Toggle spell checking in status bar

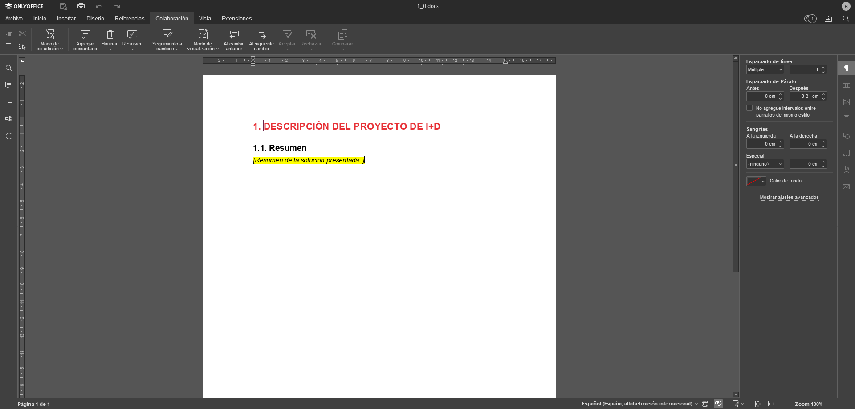[x=718, y=404]
